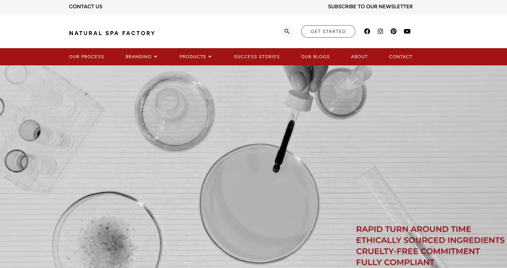Click the Products menu label
This screenshot has width=507, height=268.
pos(193,57)
